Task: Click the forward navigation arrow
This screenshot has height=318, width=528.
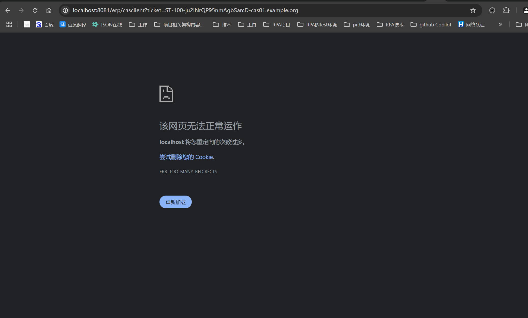Action: 21,10
